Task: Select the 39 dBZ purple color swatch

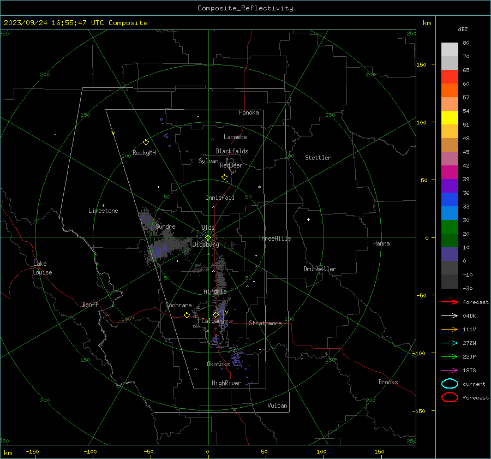Action: click(450, 186)
